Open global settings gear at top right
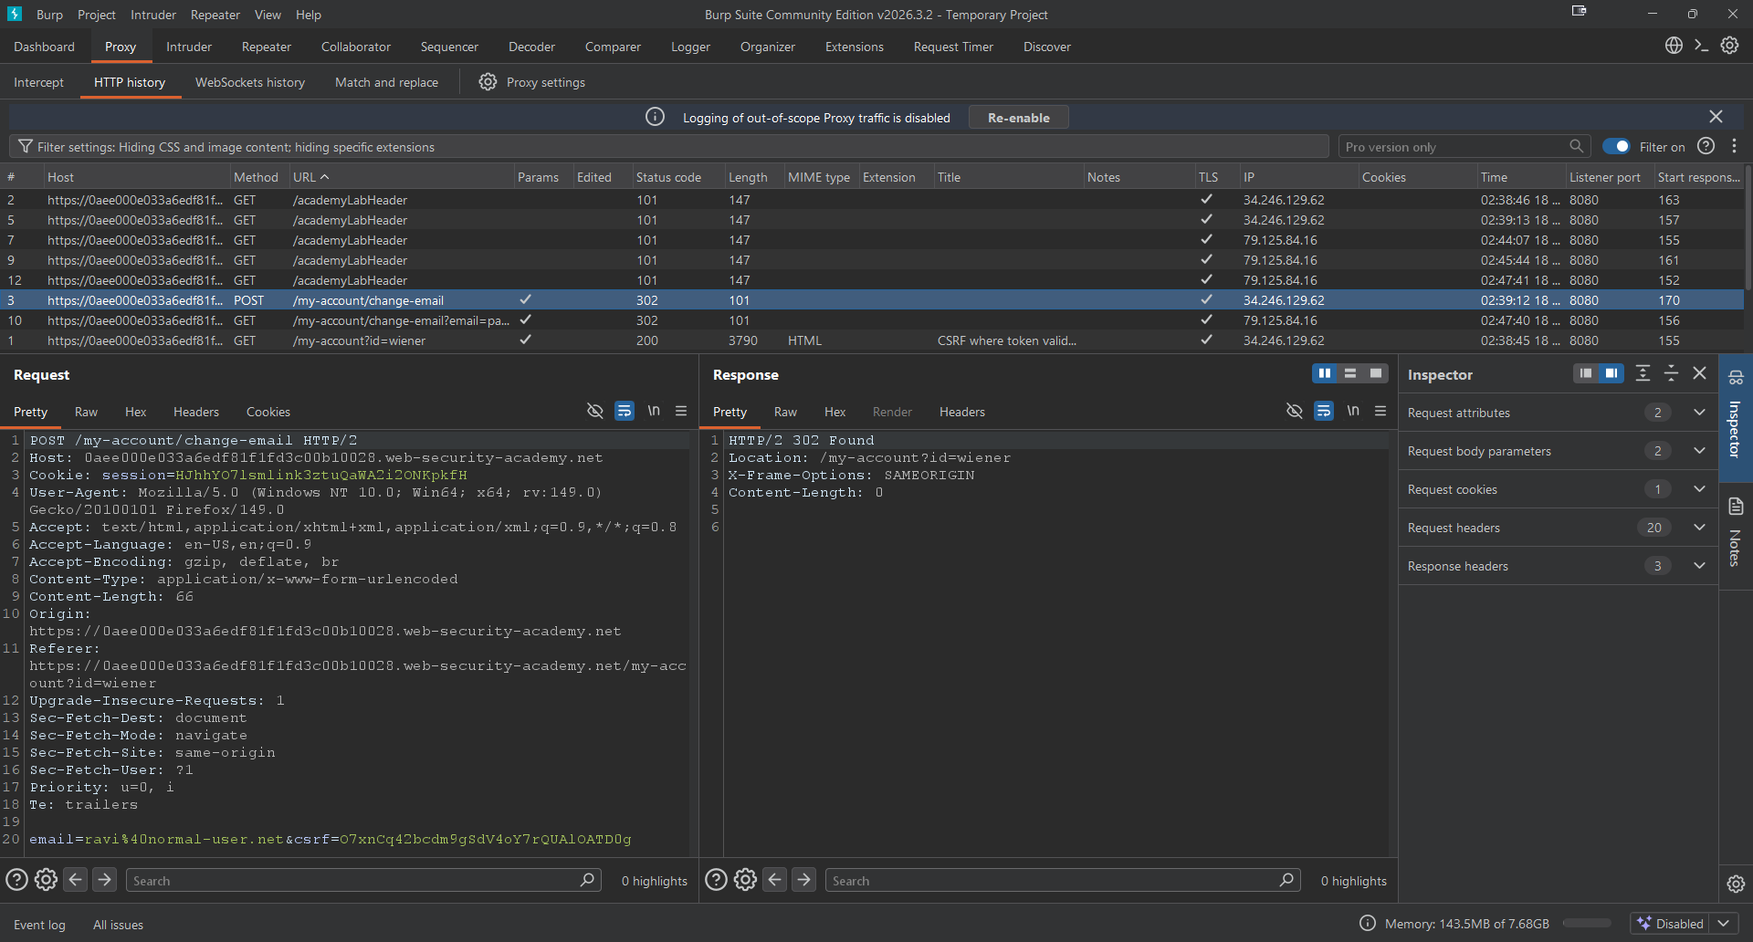The height and width of the screenshot is (942, 1753). point(1729,46)
